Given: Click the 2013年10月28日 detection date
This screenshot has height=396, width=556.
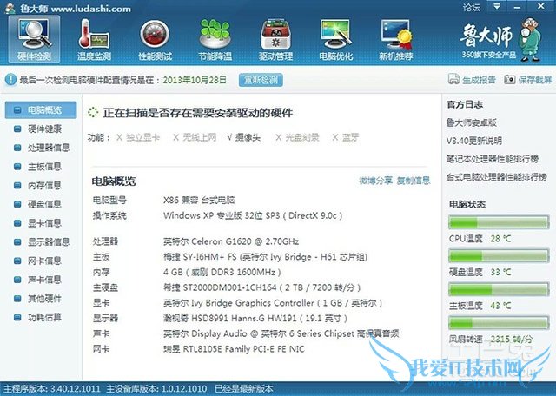Looking at the screenshot, I should [x=195, y=80].
